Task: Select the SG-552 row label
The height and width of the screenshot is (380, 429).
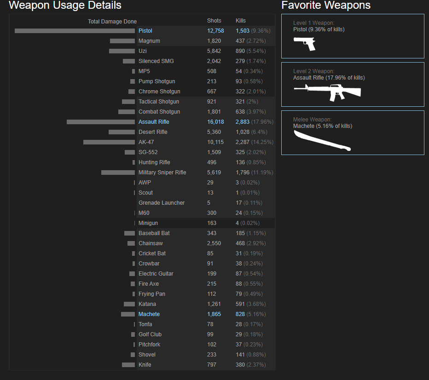Action: [148, 152]
